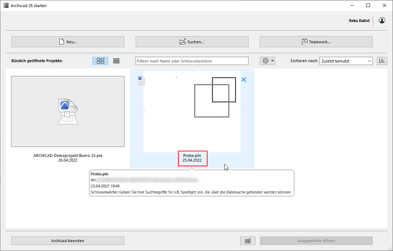Toggle the sort order direction icon
The height and width of the screenshot is (251, 393).
tap(382, 61)
